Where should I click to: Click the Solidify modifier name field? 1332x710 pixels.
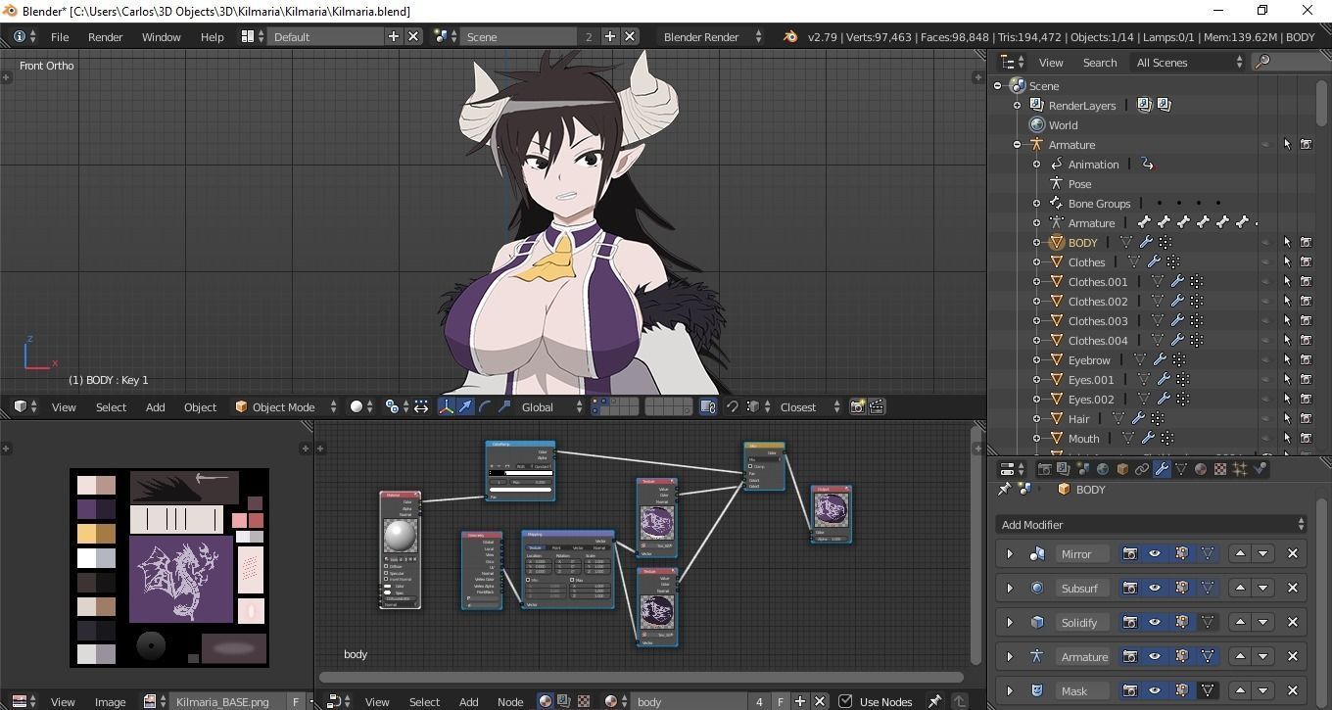click(x=1085, y=622)
